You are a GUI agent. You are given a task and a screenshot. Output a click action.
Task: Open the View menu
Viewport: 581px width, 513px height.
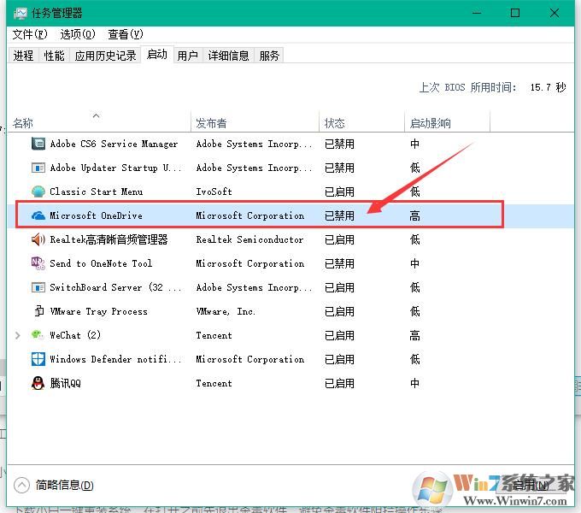pos(124,34)
